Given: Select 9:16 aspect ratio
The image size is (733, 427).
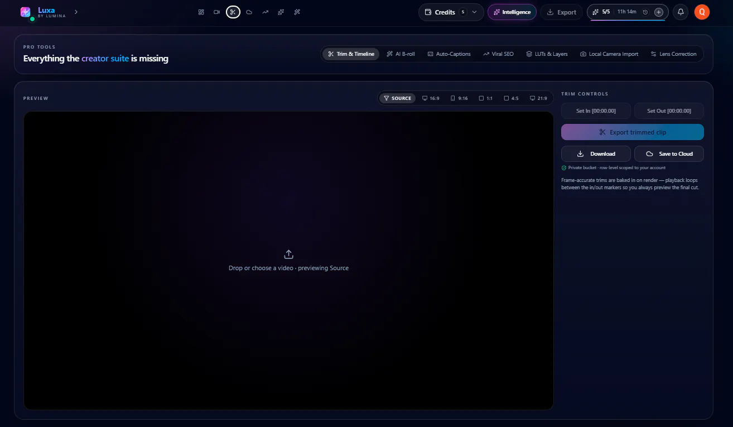Looking at the screenshot, I should [x=459, y=98].
